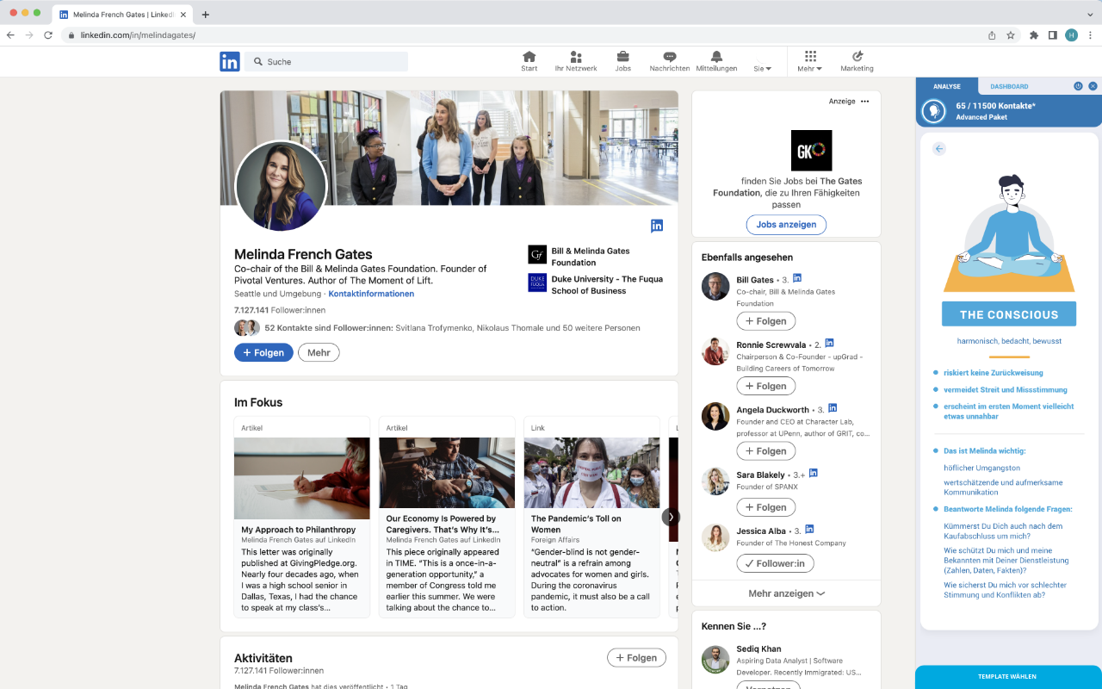
Task: Toggle the extension power button
Action: point(1078,86)
